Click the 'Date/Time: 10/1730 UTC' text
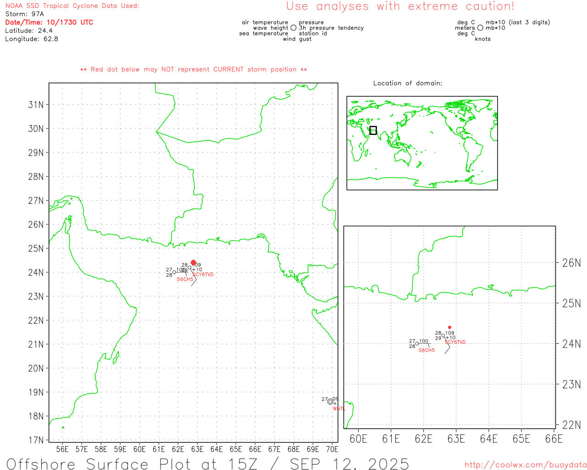The height and width of the screenshot is (470, 587). pos(49,22)
